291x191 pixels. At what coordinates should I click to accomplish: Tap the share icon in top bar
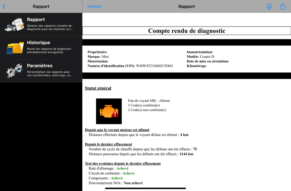pos(283,6)
